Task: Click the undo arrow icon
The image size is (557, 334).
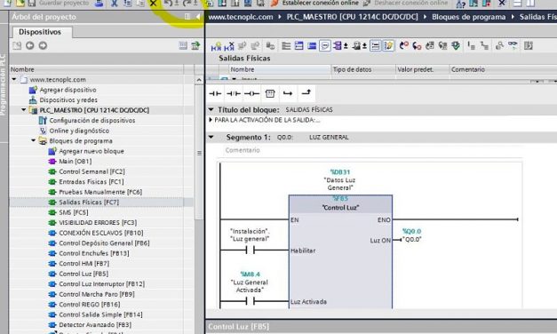Action: pyautogui.click(x=169, y=4)
